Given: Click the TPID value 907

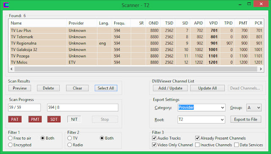Looking at the screenshot, I should coord(230,43).
